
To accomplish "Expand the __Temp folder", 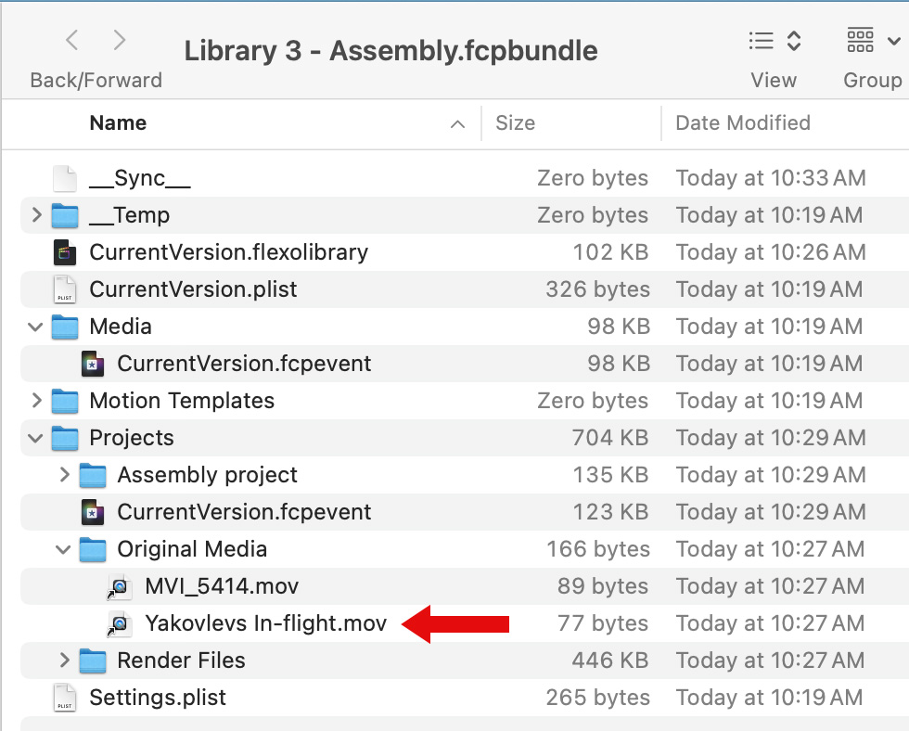I will click(x=36, y=215).
